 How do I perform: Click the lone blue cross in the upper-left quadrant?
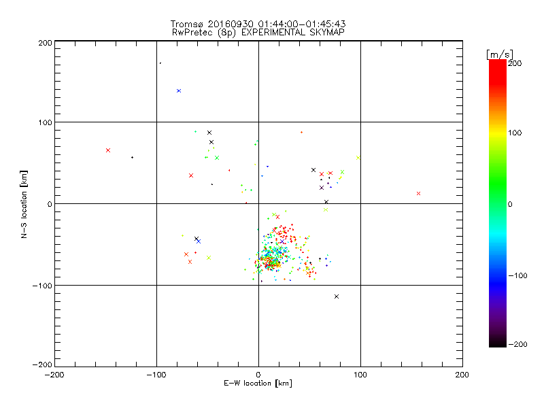pos(179,91)
